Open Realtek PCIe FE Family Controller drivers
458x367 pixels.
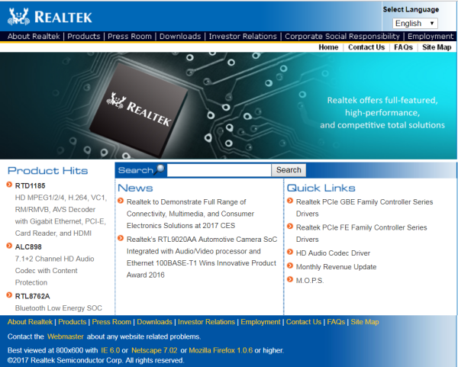click(361, 233)
